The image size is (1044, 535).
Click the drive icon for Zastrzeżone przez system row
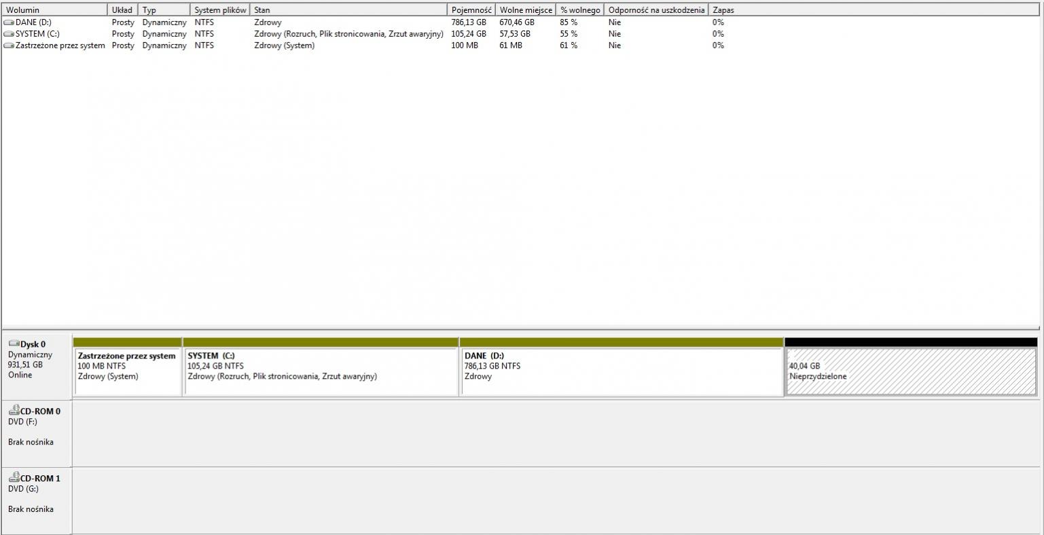(x=9, y=45)
